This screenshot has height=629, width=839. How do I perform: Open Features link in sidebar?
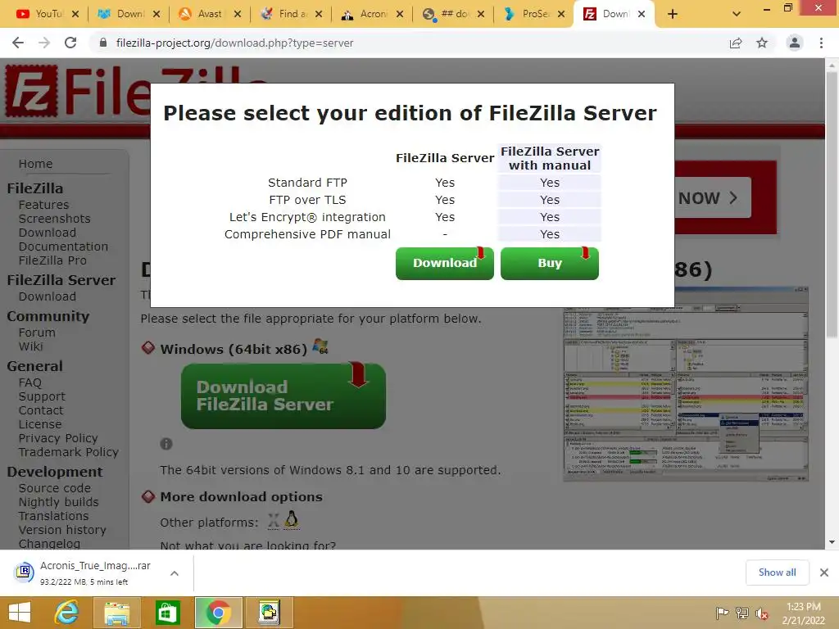coord(44,205)
